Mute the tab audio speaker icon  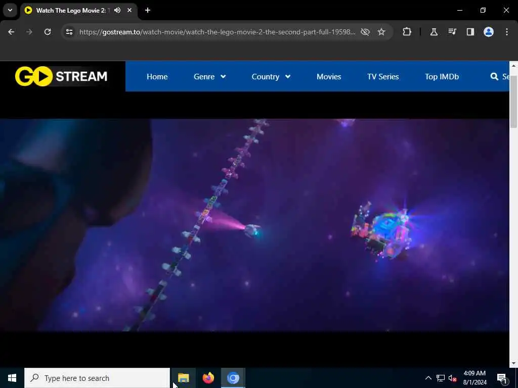pyautogui.click(x=117, y=10)
